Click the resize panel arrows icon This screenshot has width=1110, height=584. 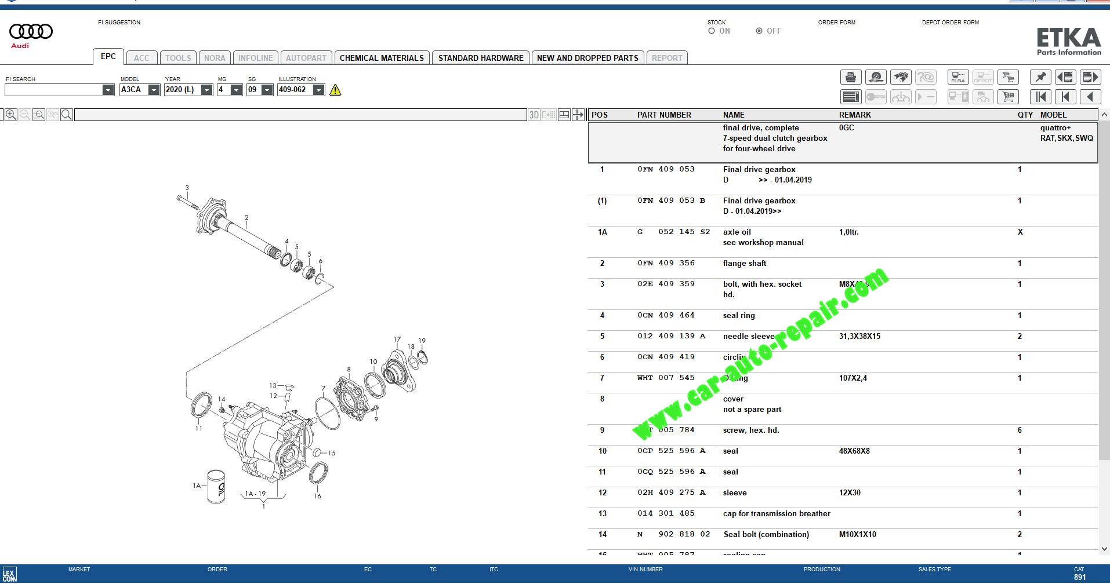click(578, 115)
